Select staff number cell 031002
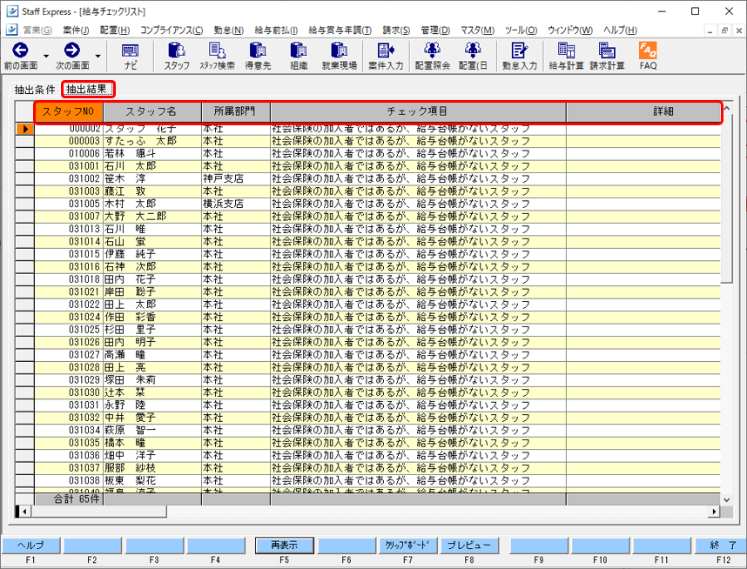The width and height of the screenshot is (747, 569). (69, 178)
